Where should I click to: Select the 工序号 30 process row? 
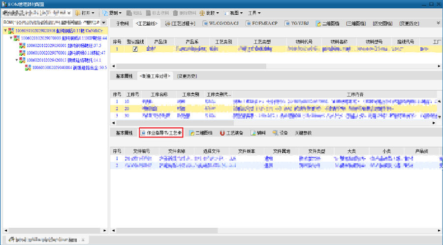(x=274, y=115)
